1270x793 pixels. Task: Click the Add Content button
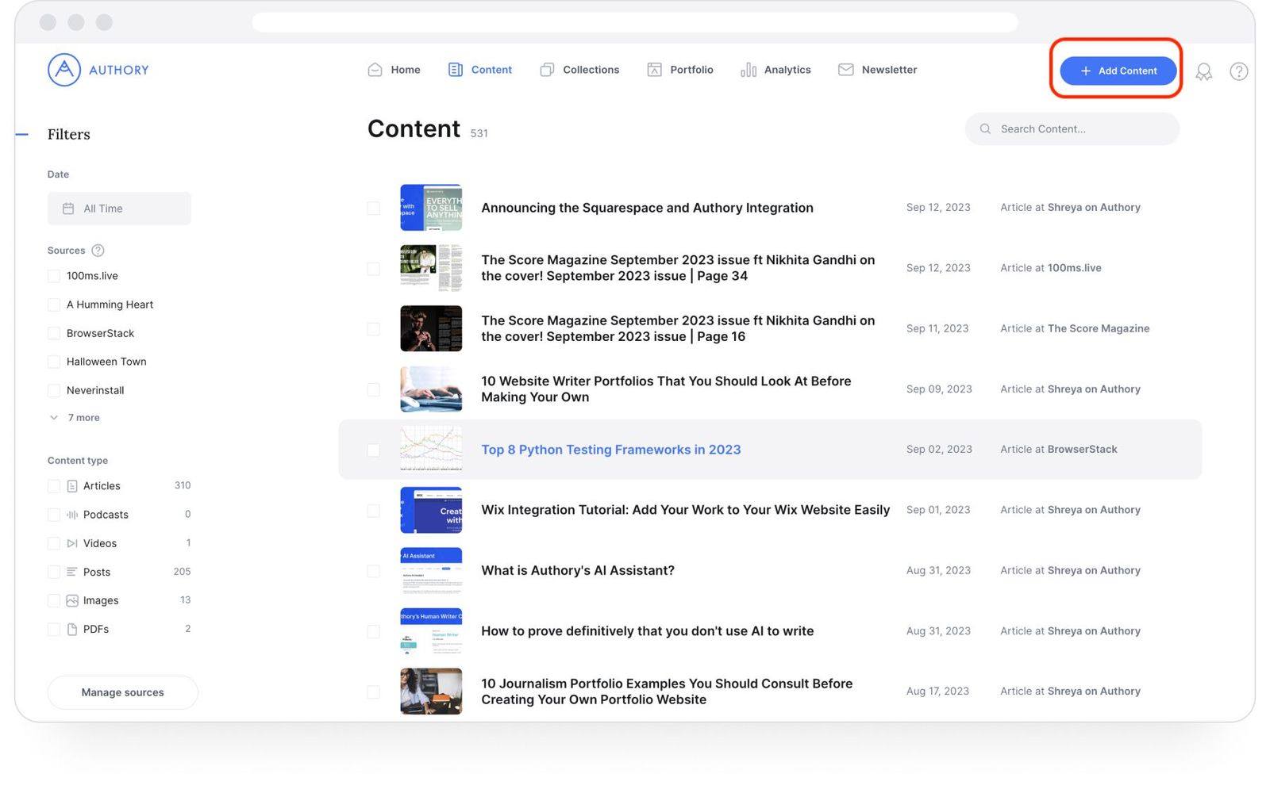[x=1117, y=71]
